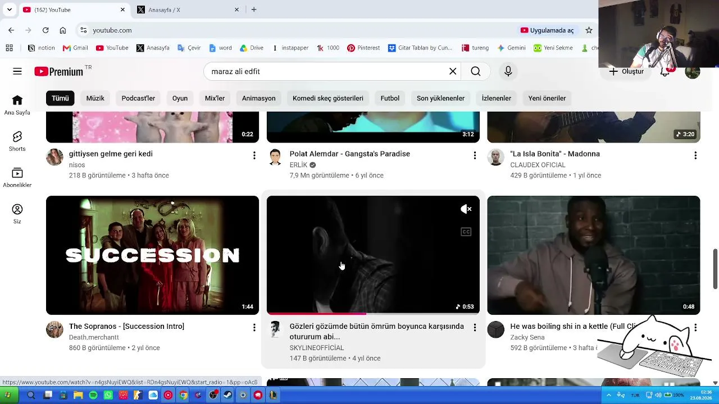The height and width of the screenshot is (404, 719).
Task: Toggle captions on the preview video
Action: coord(466,232)
